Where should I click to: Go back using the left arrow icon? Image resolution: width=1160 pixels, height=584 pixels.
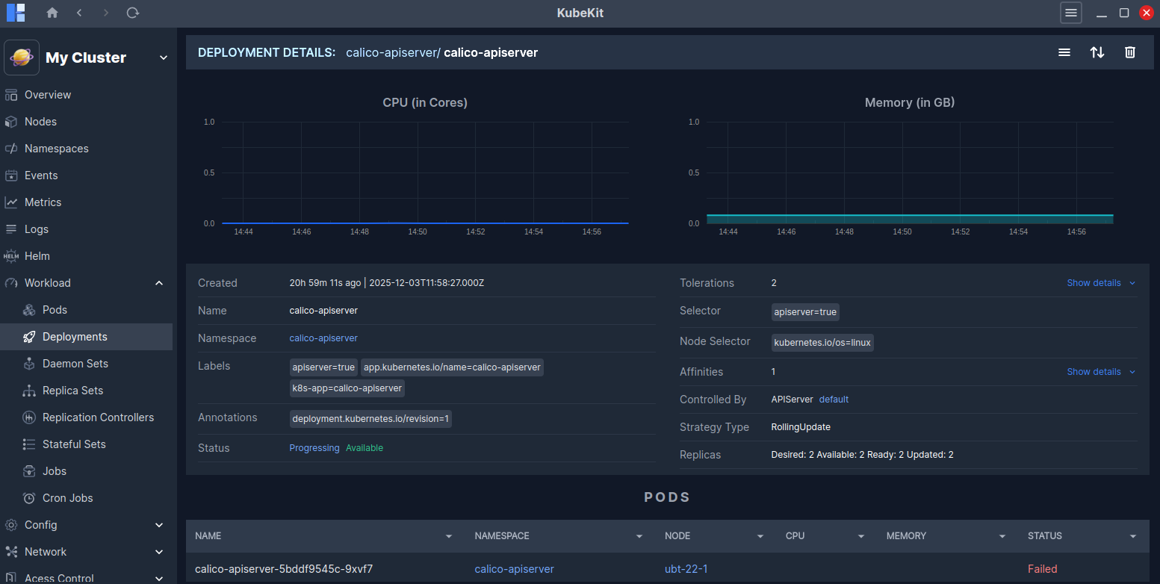tap(79, 13)
